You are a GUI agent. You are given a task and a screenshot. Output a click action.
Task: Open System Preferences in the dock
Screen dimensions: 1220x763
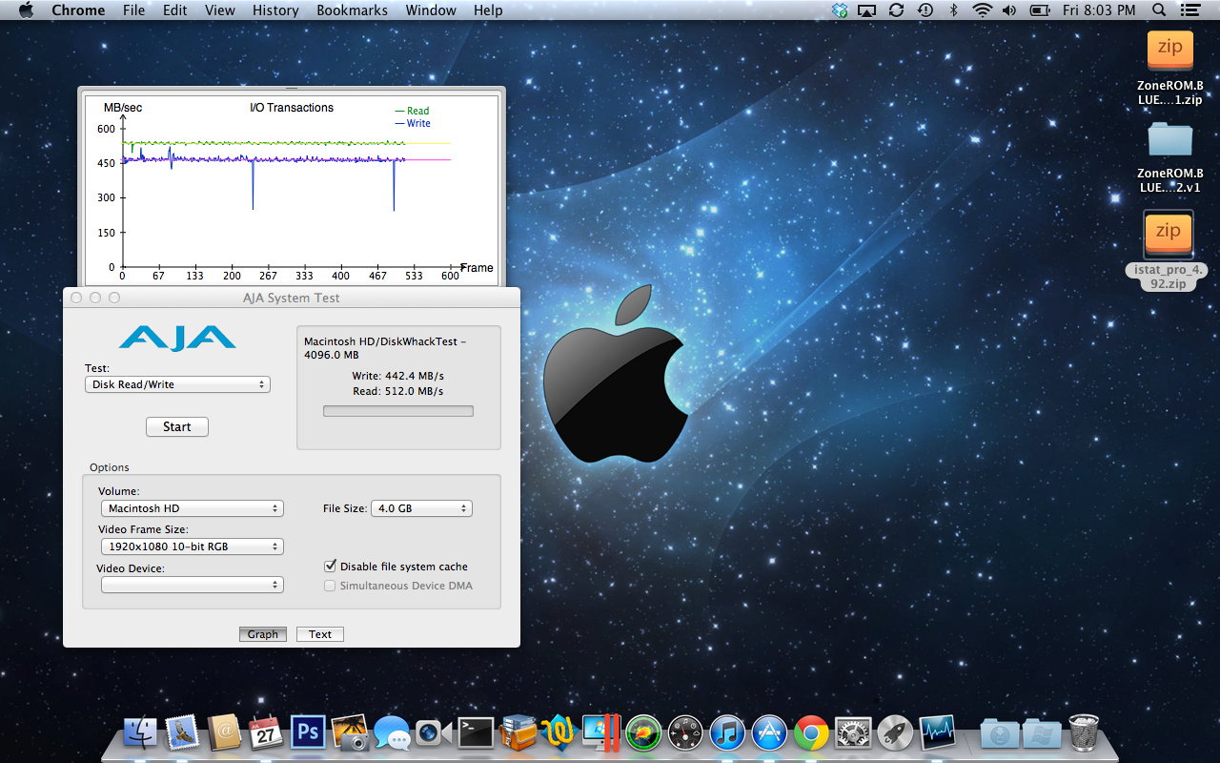pos(853,732)
